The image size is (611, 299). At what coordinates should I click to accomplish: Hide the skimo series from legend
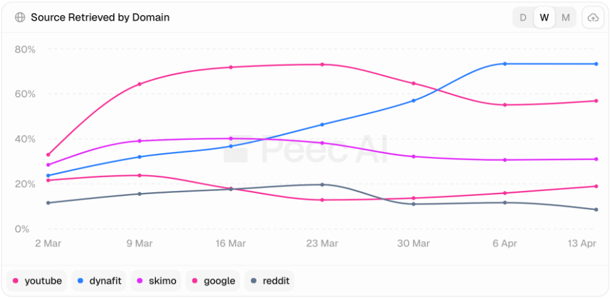156,281
